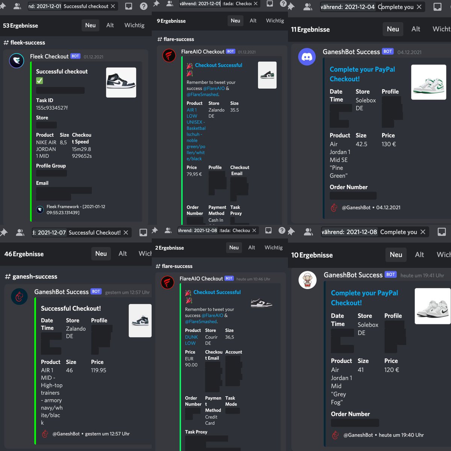Image resolution: width=451 pixels, height=451 pixels.
Task: Select Alt tab in 46 Ergebnisse panel
Action: [123, 254]
